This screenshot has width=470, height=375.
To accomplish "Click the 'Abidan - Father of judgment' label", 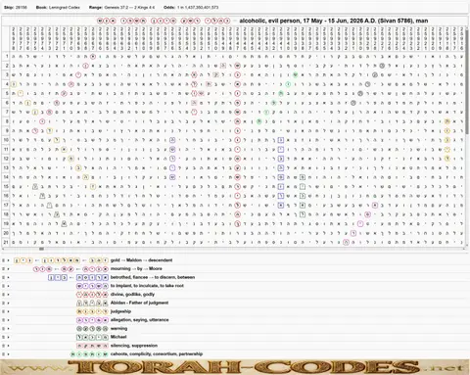I will [x=139, y=303].
